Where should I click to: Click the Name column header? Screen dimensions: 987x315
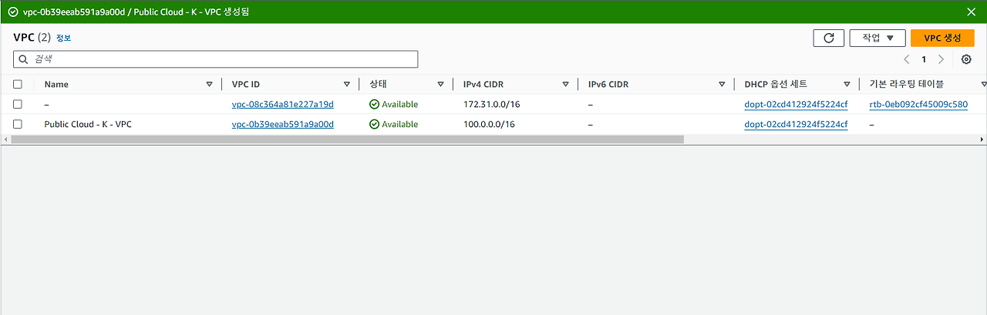pos(56,85)
